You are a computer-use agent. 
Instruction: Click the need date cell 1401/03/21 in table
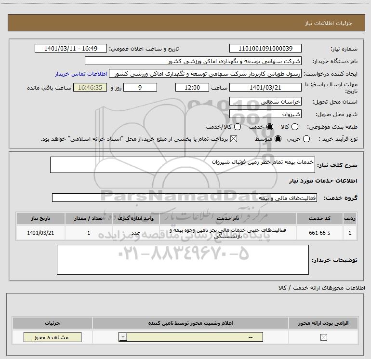pos(40,233)
